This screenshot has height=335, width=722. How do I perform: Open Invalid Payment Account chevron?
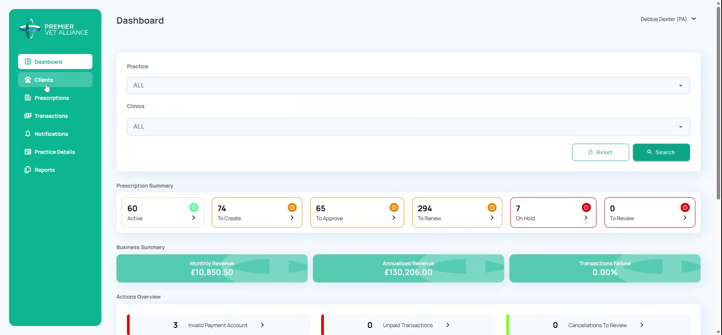click(262, 325)
